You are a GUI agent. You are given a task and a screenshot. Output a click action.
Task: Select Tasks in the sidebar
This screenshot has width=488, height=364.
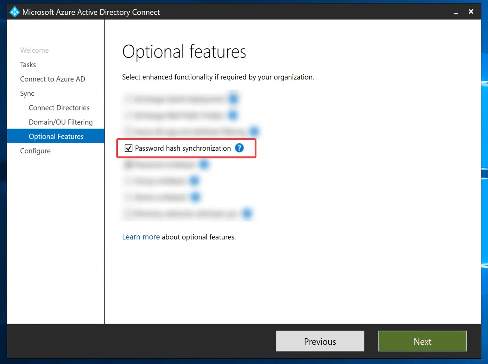point(28,65)
